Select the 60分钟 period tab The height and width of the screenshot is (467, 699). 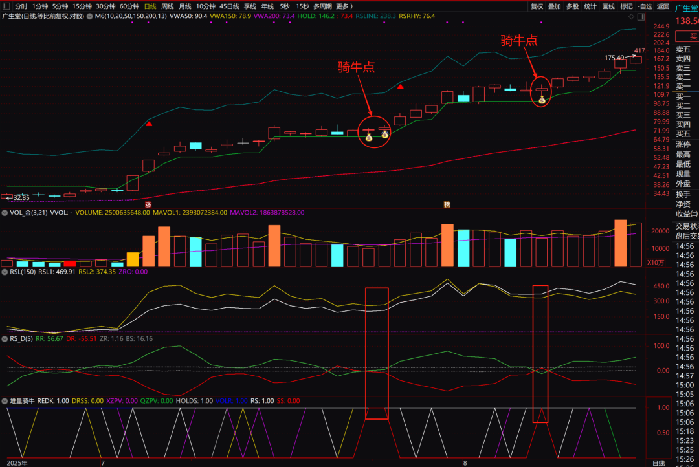(x=129, y=6)
